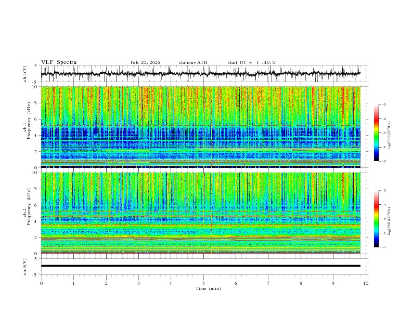Click time axis tick label '0'

click(x=41, y=283)
